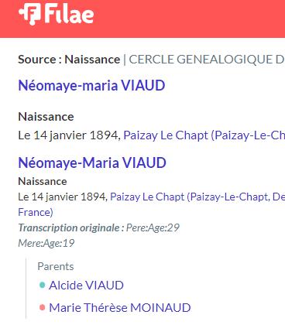Click the Mere:Age:19 transcription text
Screen dimensions: 285x325
(x=46, y=243)
